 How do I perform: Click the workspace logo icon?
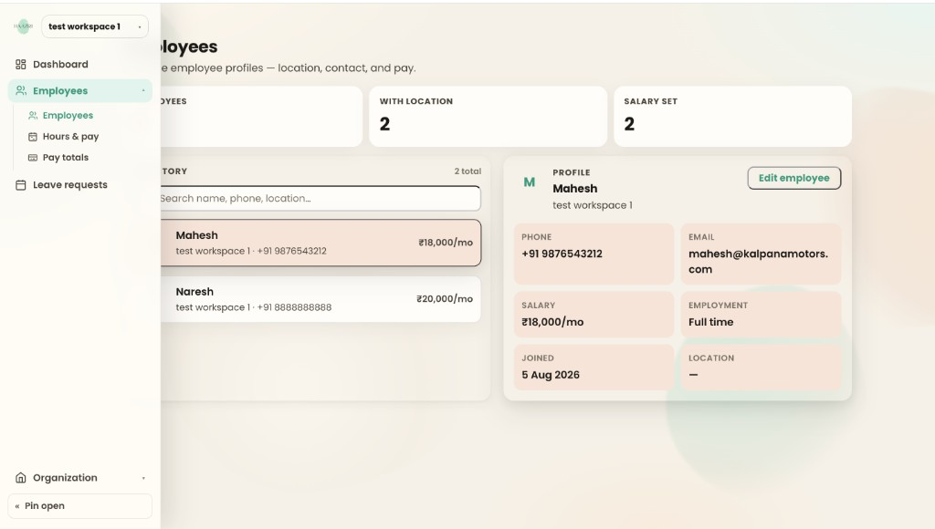coord(23,26)
